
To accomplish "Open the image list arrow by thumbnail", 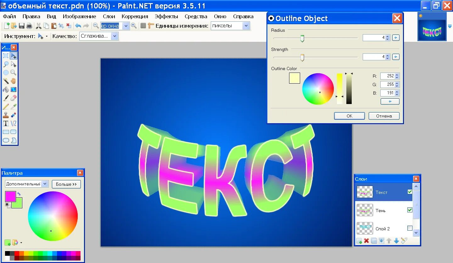I will pyautogui.click(x=450, y=26).
